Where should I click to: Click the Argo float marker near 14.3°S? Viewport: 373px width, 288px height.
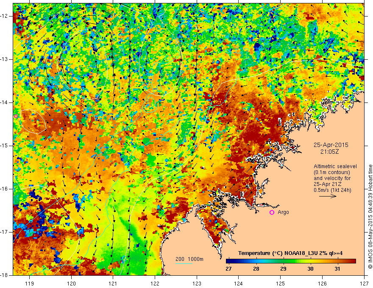[16, 116]
